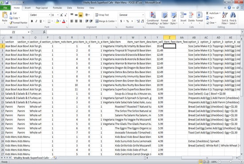The width and height of the screenshot is (244, 164).
Task: Enable Wrap Text
Action: tap(102, 15)
